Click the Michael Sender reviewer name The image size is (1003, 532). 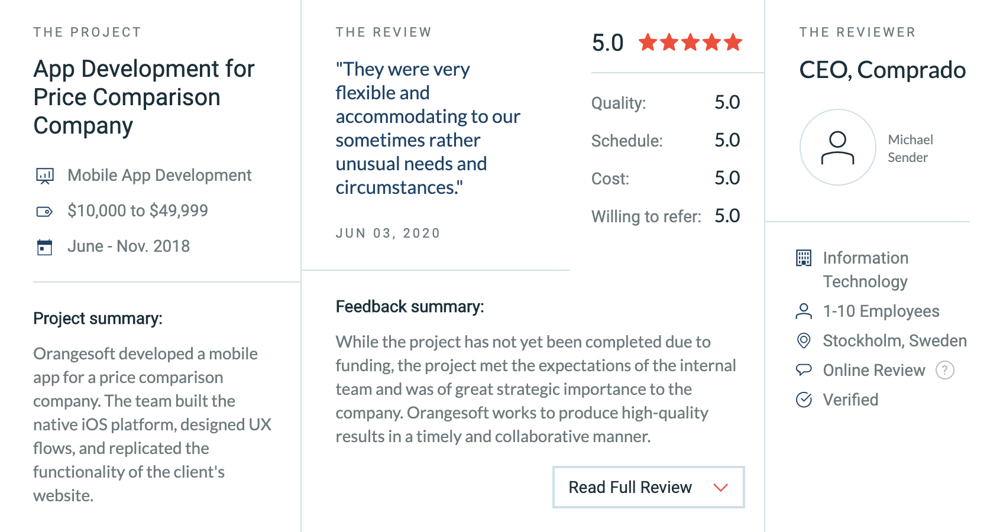pyautogui.click(x=910, y=148)
